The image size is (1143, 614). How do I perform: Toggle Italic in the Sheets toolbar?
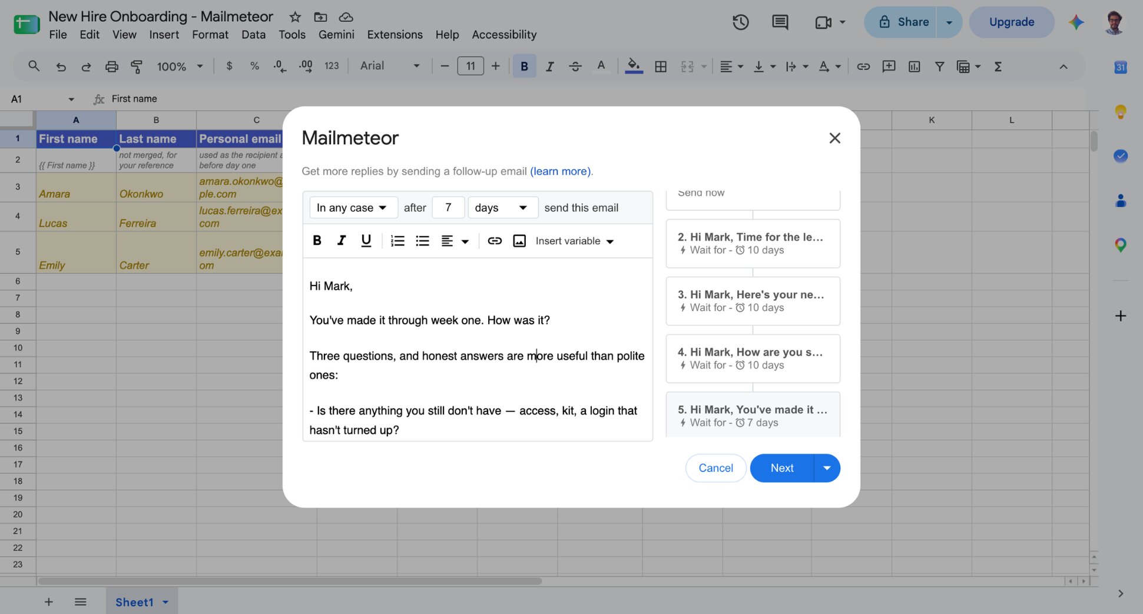[x=549, y=67]
